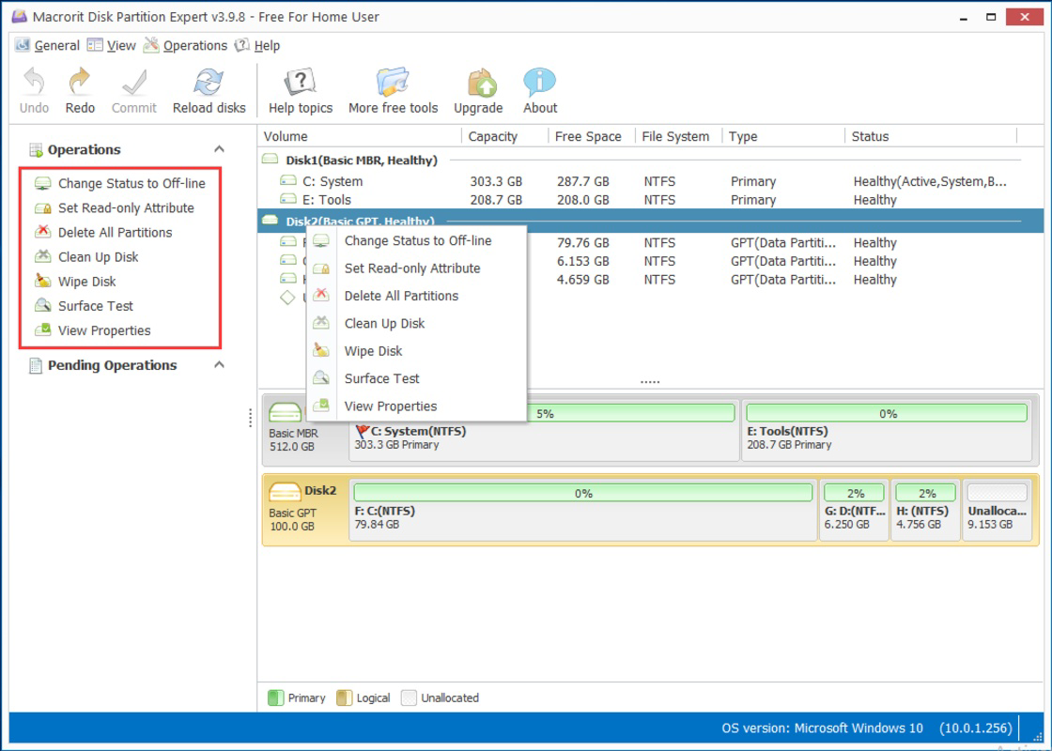Select the C: System volume row
The height and width of the screenshot is (751, 1052).
point(649,182)
